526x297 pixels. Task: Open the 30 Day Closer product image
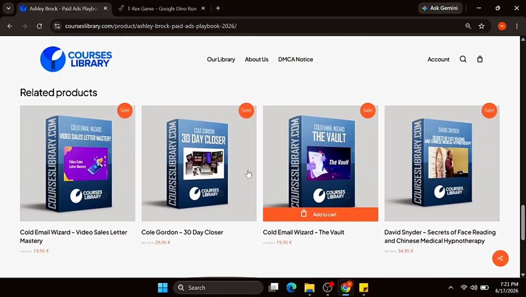[199, 163]
